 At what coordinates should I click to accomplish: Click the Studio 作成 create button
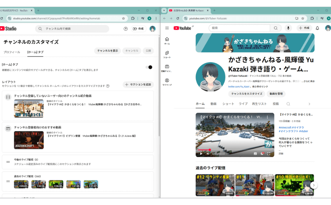pyautogui.click(x=138, y=29)
